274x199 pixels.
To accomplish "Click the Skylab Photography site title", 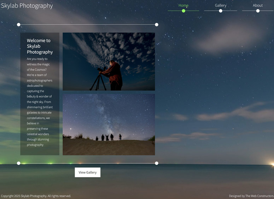I will (27, 6).
